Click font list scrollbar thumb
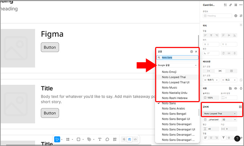 tap(199, 112)
